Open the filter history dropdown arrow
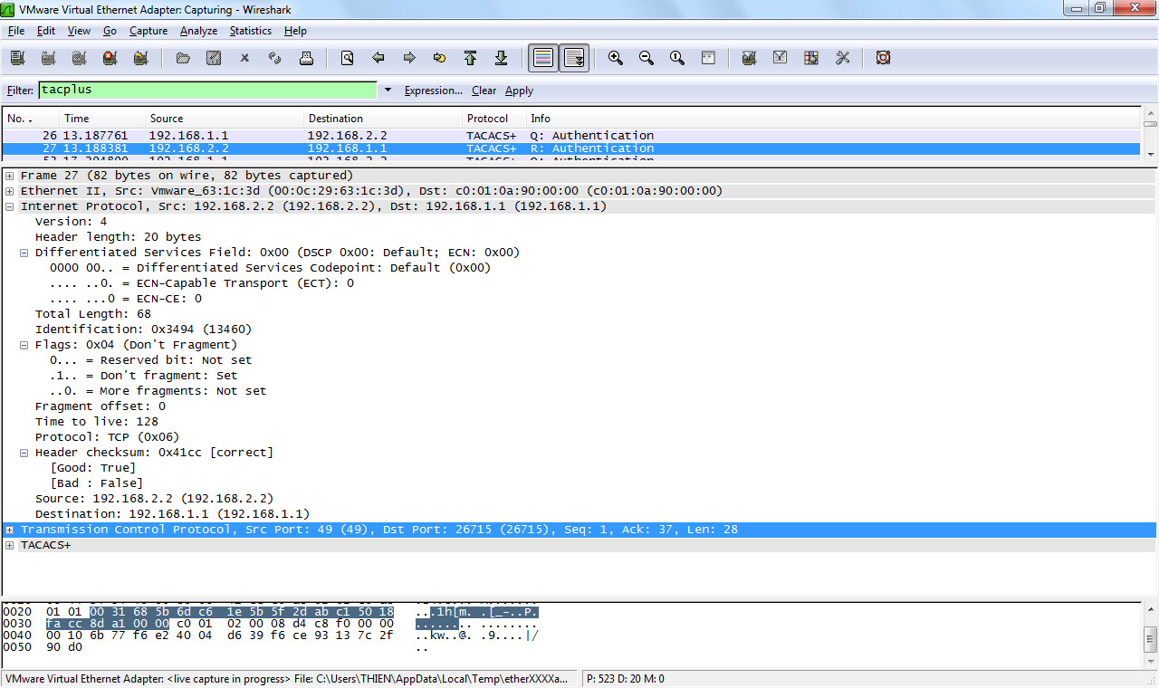 pyautogui.click(x=388, y=91)
